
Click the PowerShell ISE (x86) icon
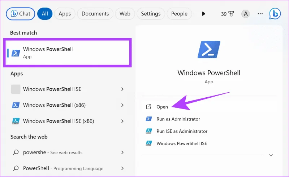point(16,121)
